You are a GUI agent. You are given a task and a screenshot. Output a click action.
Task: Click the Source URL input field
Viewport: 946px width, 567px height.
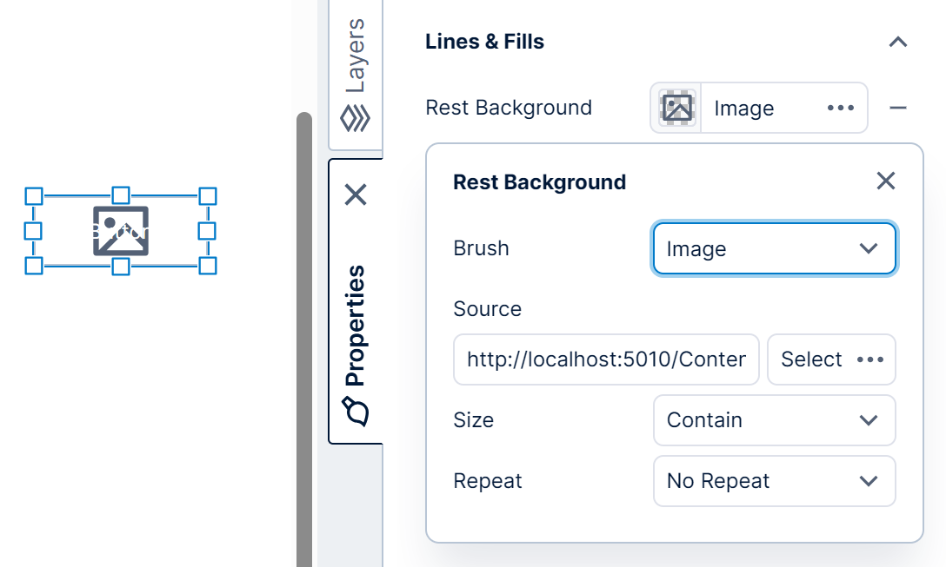pos(606,359)
